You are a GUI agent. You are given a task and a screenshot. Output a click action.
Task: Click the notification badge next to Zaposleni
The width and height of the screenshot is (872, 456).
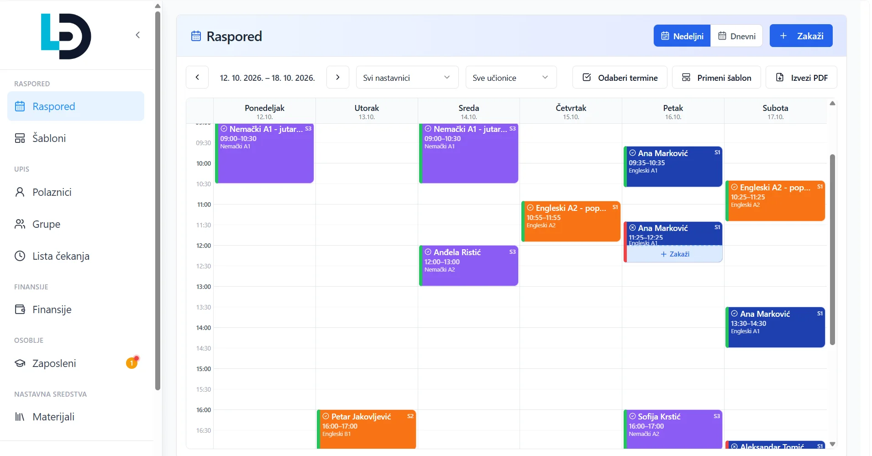pyautogui.click(x=132, y=363)
